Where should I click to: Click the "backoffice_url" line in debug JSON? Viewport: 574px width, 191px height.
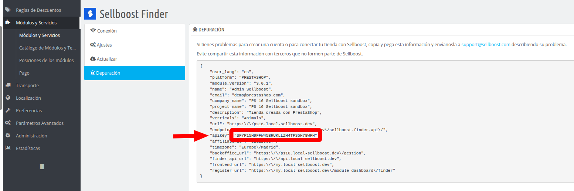click(x=289, y=153)
